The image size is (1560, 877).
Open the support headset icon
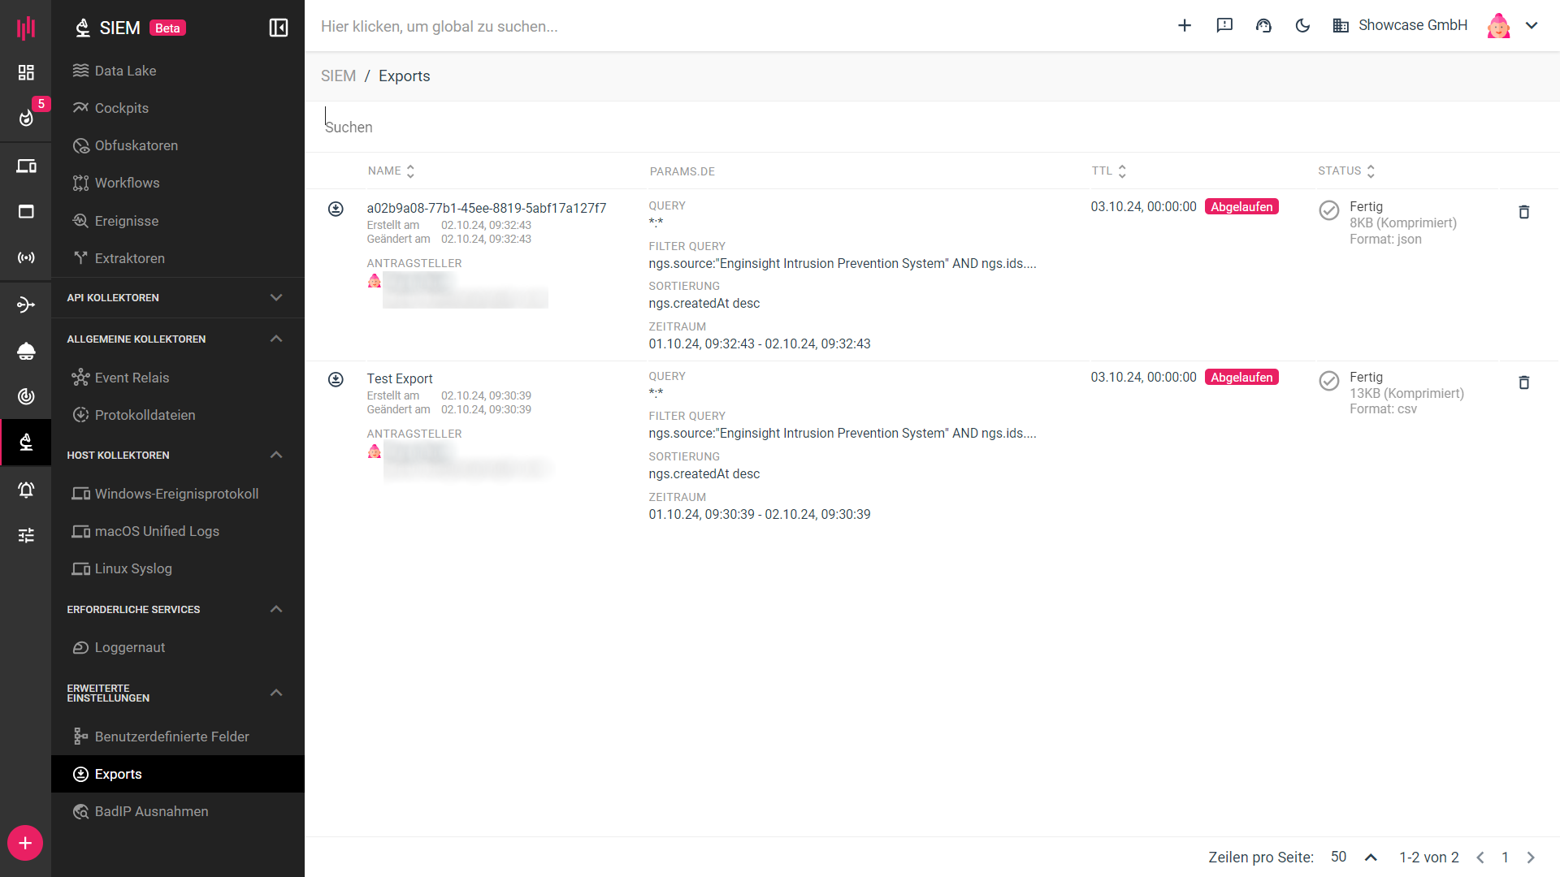tap(1263, 25)
